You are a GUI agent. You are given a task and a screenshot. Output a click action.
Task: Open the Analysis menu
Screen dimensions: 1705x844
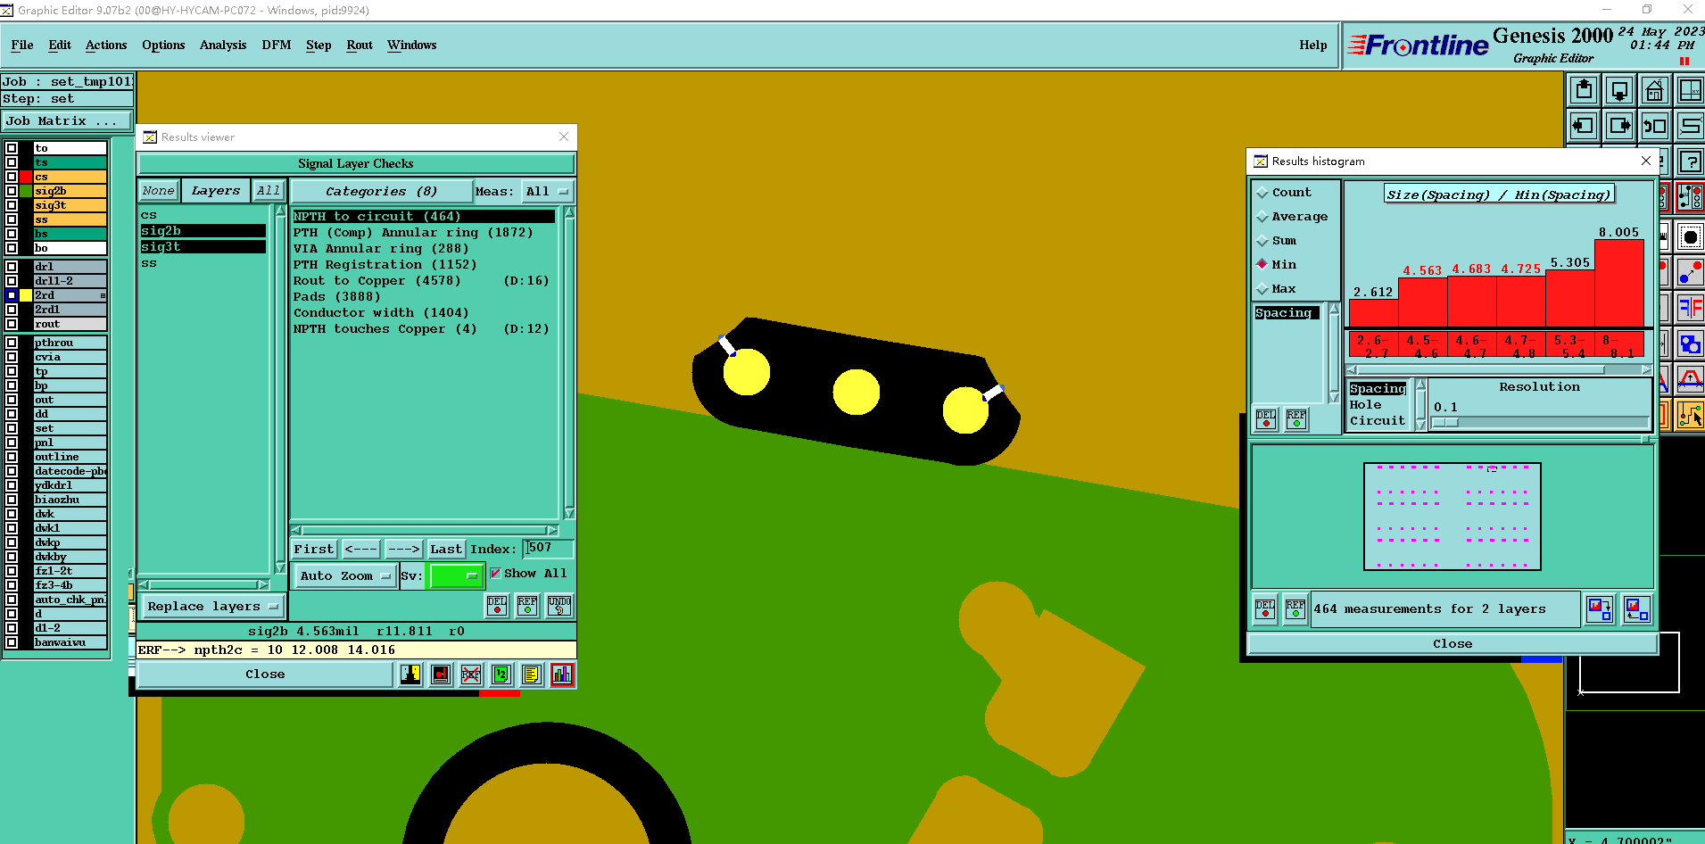point(223,45)
